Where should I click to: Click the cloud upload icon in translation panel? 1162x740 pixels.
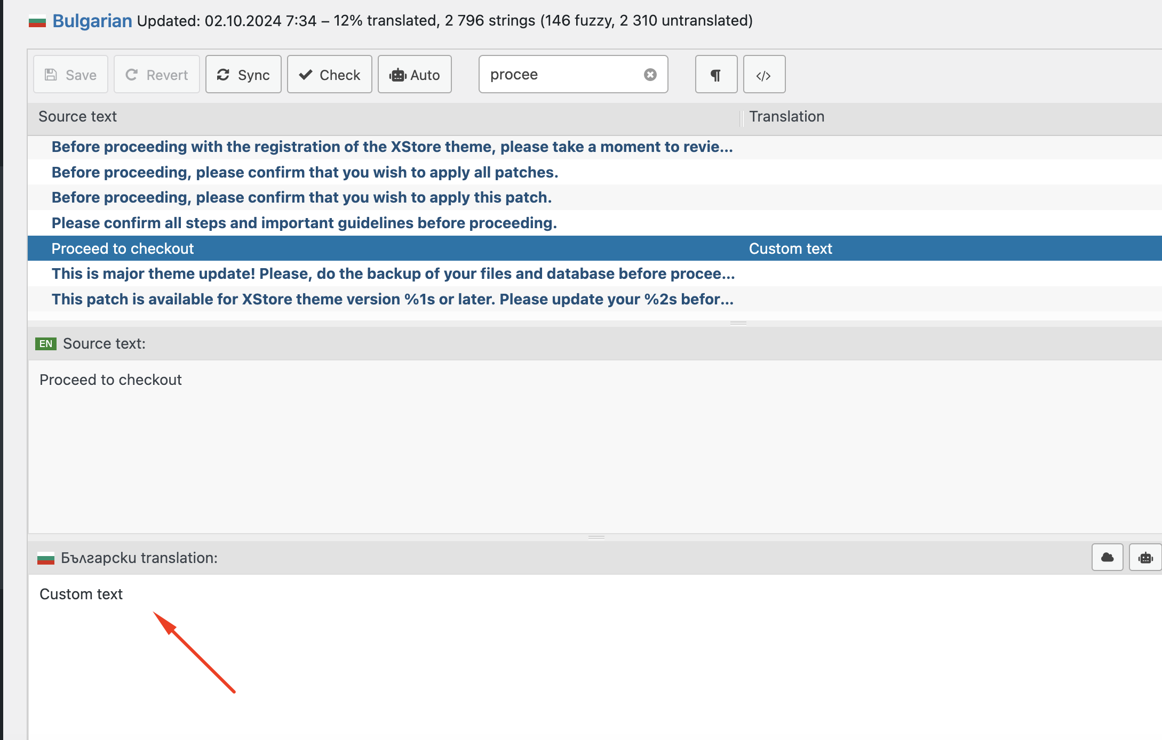[x=1108, y=557]
